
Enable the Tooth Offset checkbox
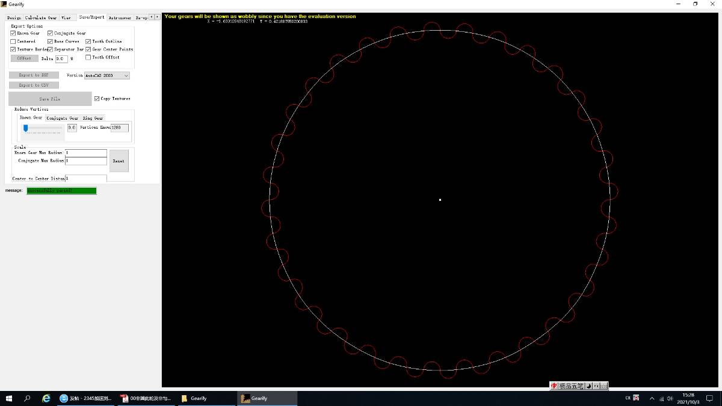point(88,58)
